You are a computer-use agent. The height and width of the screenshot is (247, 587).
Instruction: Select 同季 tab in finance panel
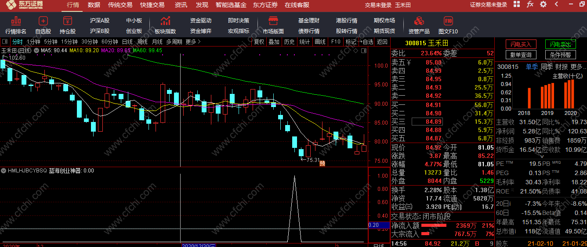pos(547,67)
